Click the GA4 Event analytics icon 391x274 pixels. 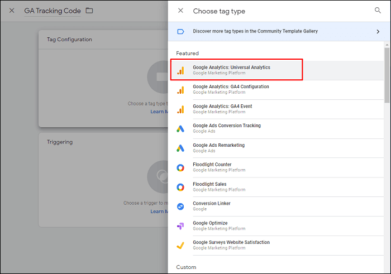(x=180, y=109)
